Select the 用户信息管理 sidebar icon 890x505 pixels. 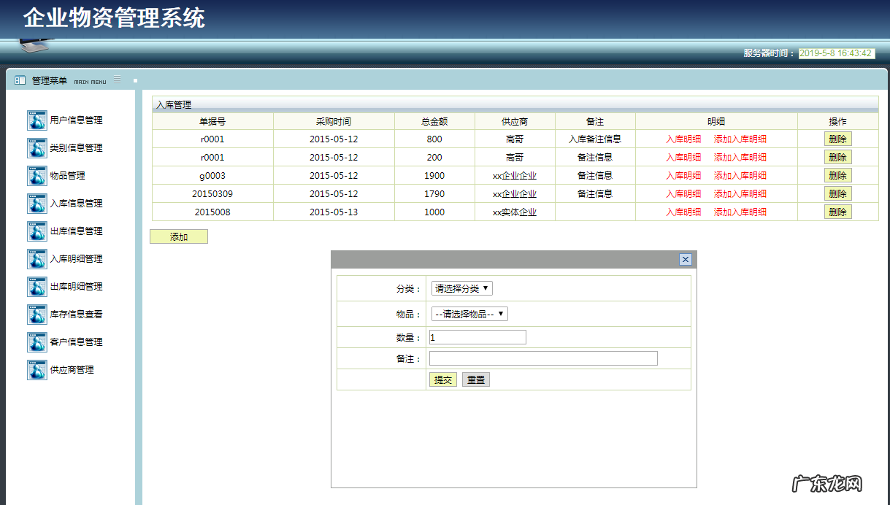(37, 120)
